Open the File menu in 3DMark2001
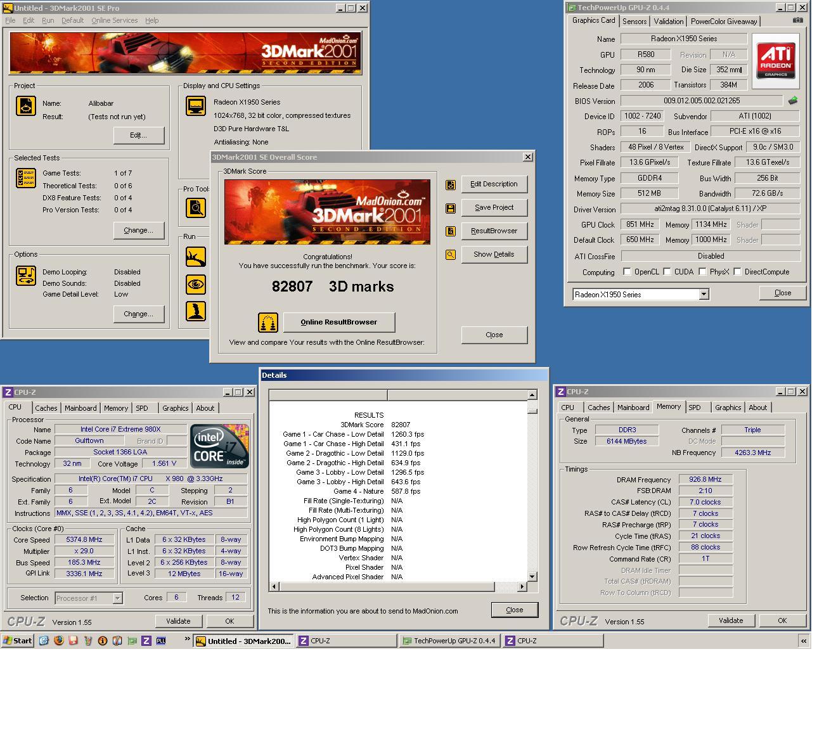Image resolution: width=824 pixels, height=739 pixels. click(10, 20)
